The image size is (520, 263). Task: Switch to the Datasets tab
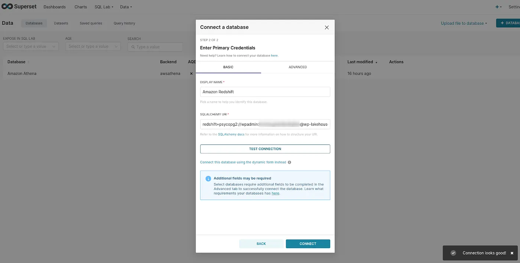pyautogui.click(x=61, y=23)
